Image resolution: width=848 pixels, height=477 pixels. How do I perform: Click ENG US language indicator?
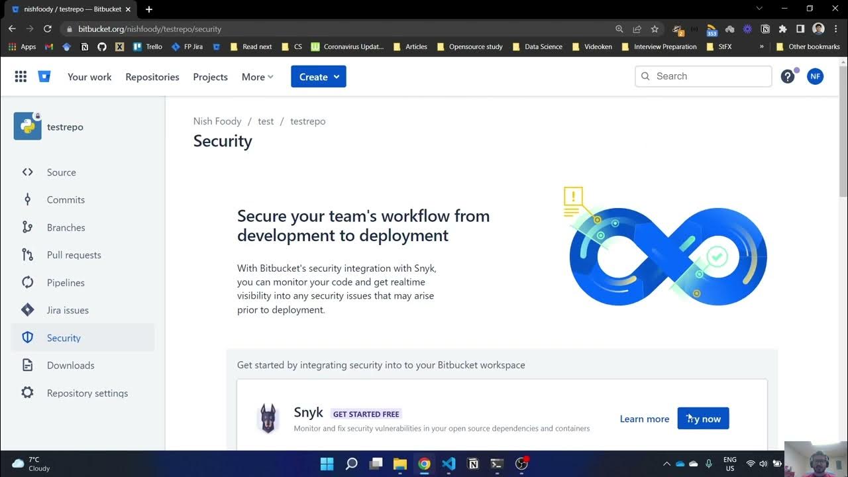729,464
